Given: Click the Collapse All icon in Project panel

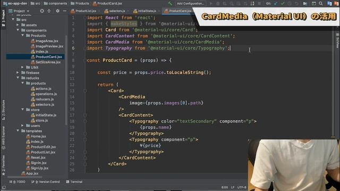Looking at the screenshot, I should 49,11.
